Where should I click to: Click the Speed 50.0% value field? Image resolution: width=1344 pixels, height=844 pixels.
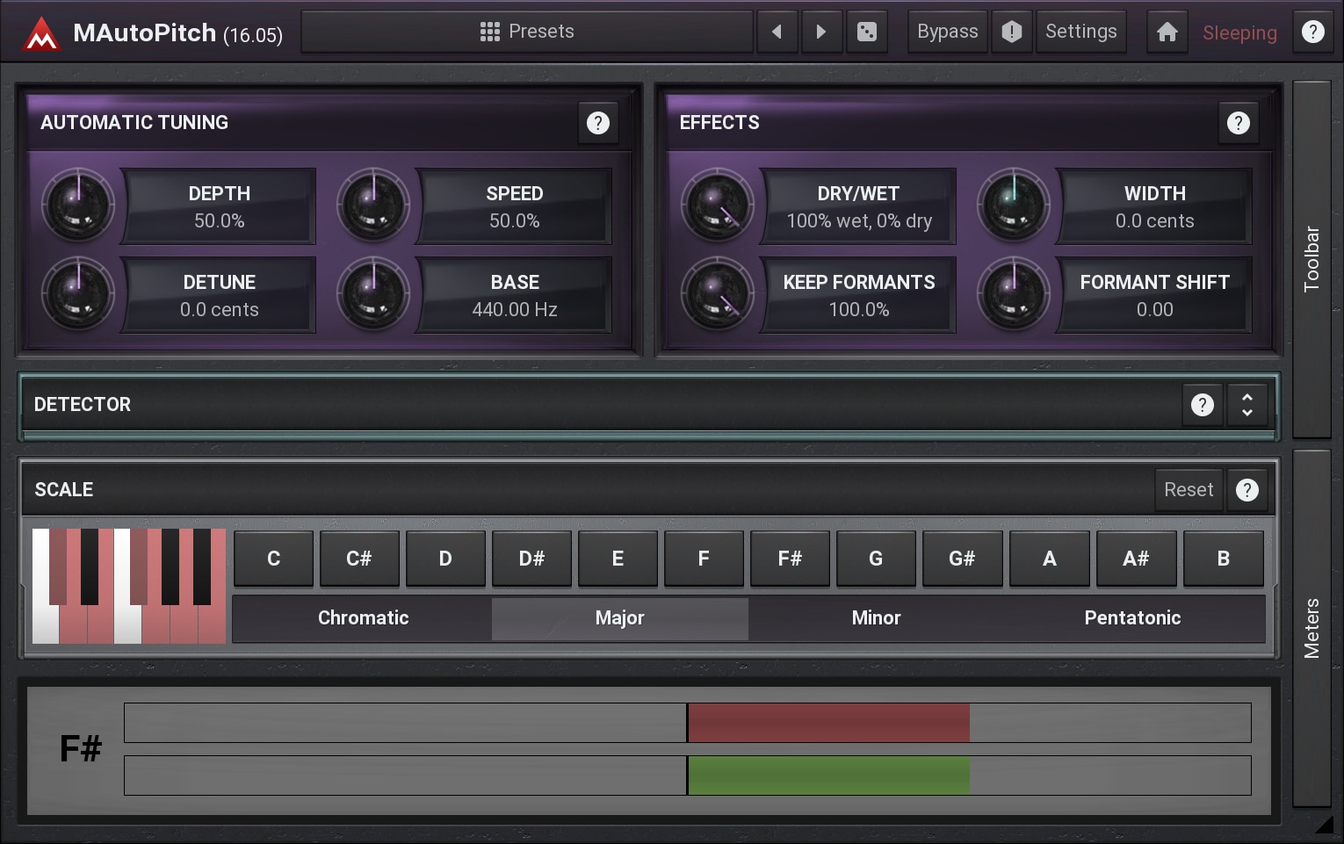[x=515, y=206]
